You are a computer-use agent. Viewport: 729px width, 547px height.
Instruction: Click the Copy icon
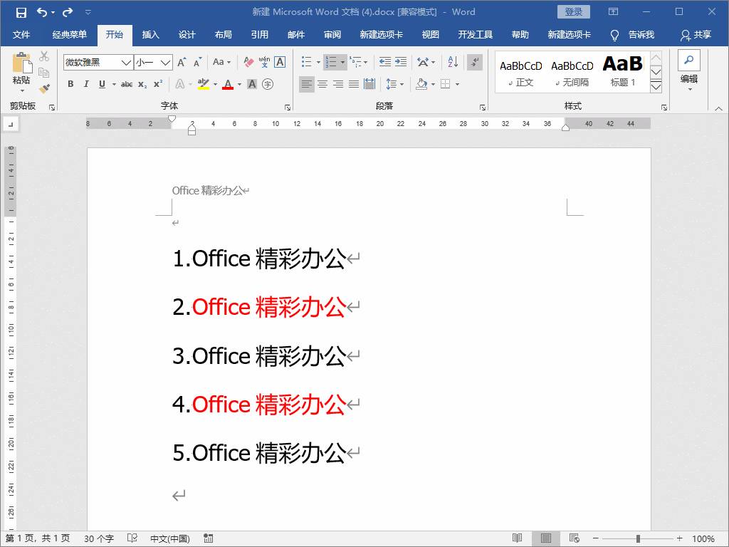pos(44,73)
